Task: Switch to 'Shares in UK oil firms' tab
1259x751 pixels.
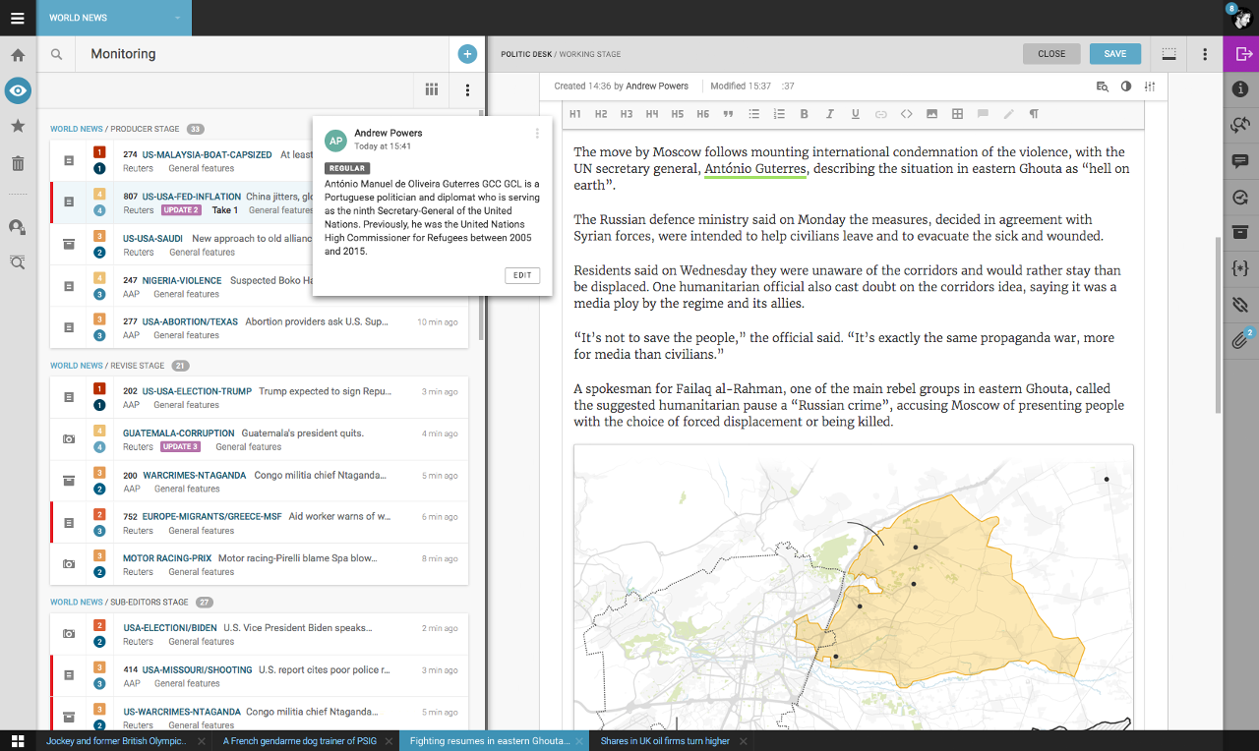Action: [x=665, y=741]
